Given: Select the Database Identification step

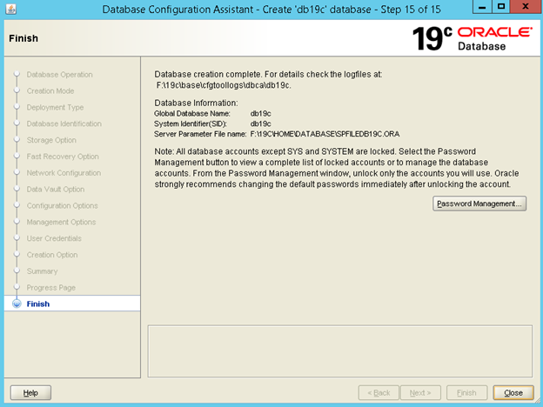Looking at the screenshot, I should click(64, 123).
